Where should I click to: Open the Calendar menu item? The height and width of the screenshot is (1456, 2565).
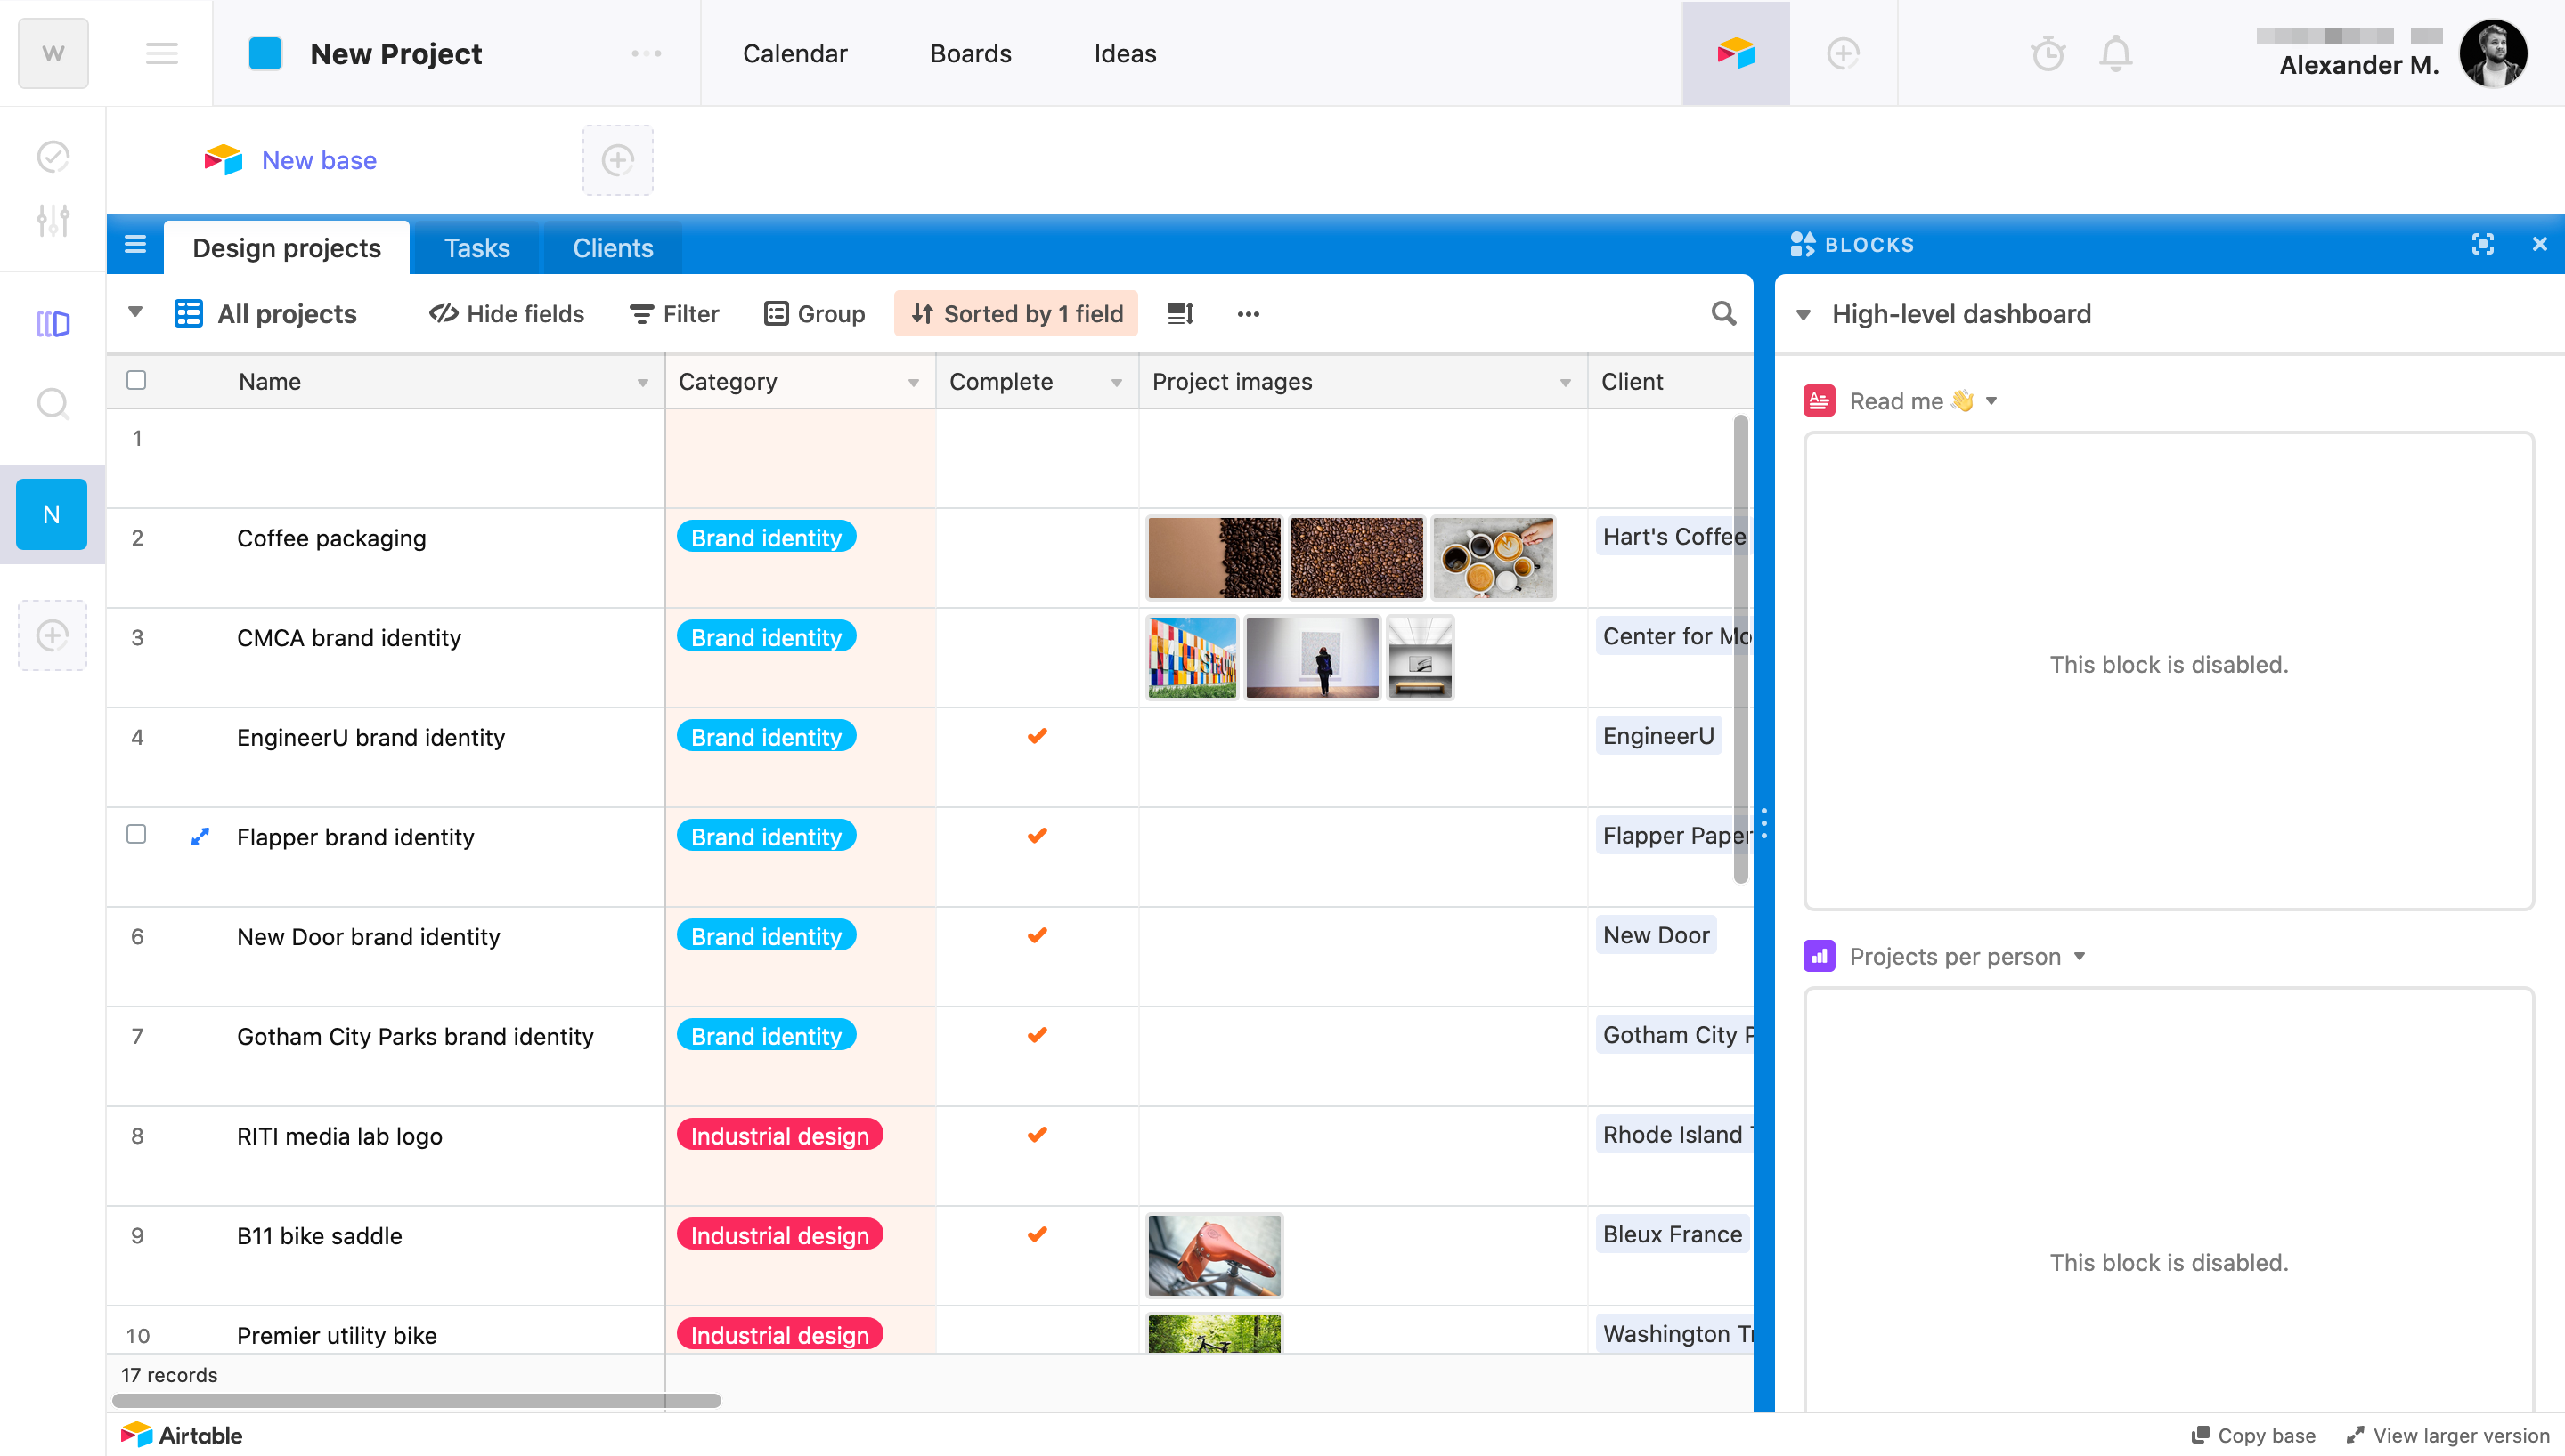794,54
